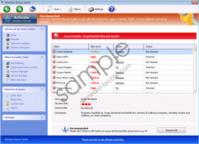This screenshot has width=199, height=144.
Task: Select the Trojan-Ransom row
Action: 122,88
